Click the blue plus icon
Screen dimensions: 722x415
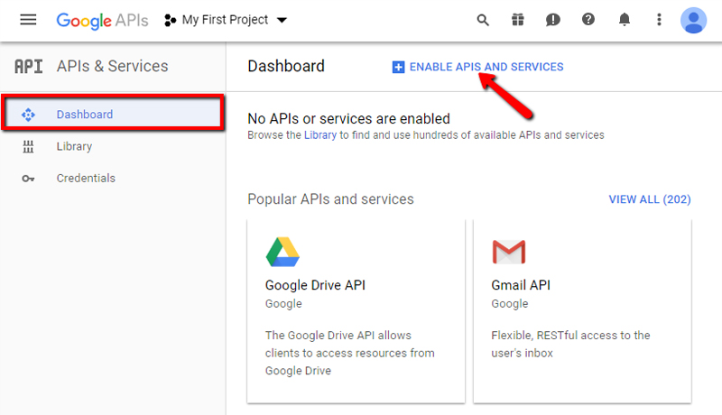point(398,67)
